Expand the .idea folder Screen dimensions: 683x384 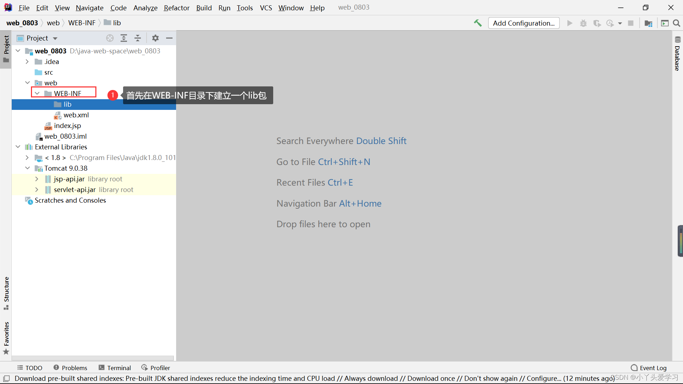tap(27, 62)
